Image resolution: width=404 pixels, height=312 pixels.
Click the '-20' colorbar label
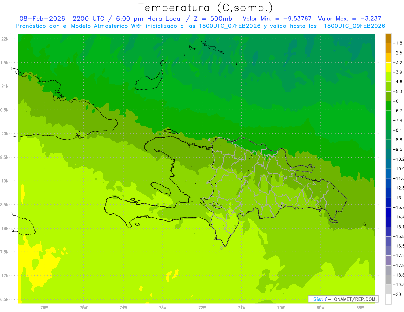pyautogui.click(x=398, y=294)
